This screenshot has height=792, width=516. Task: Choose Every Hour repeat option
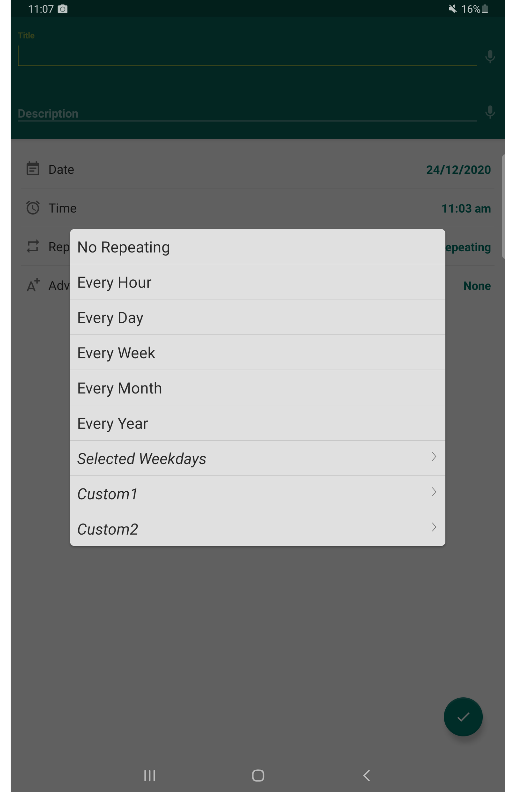(257, 282)
